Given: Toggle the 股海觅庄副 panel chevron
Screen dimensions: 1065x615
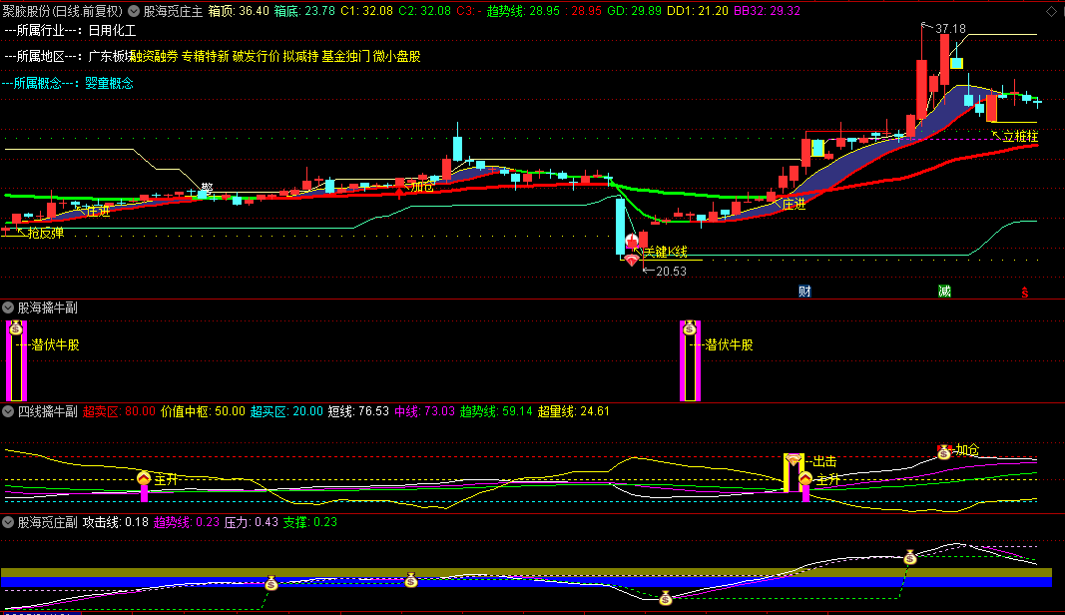Looking at the screenshot, I should (x=9, y=521).
